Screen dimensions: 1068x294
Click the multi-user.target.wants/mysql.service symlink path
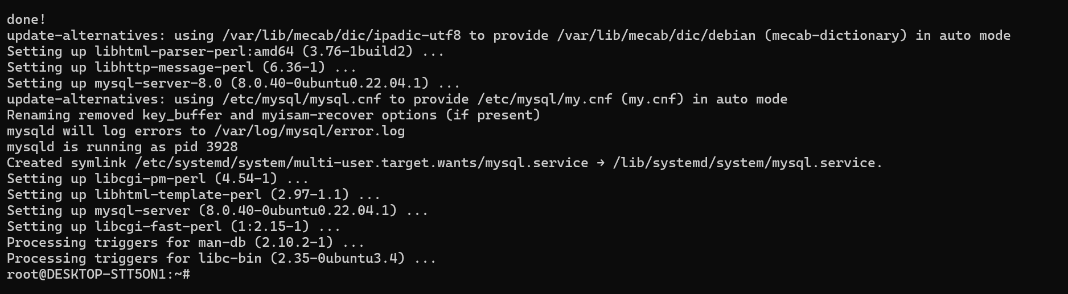pos(362,163)
